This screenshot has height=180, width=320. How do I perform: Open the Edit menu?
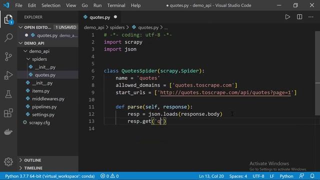(32, 5)
